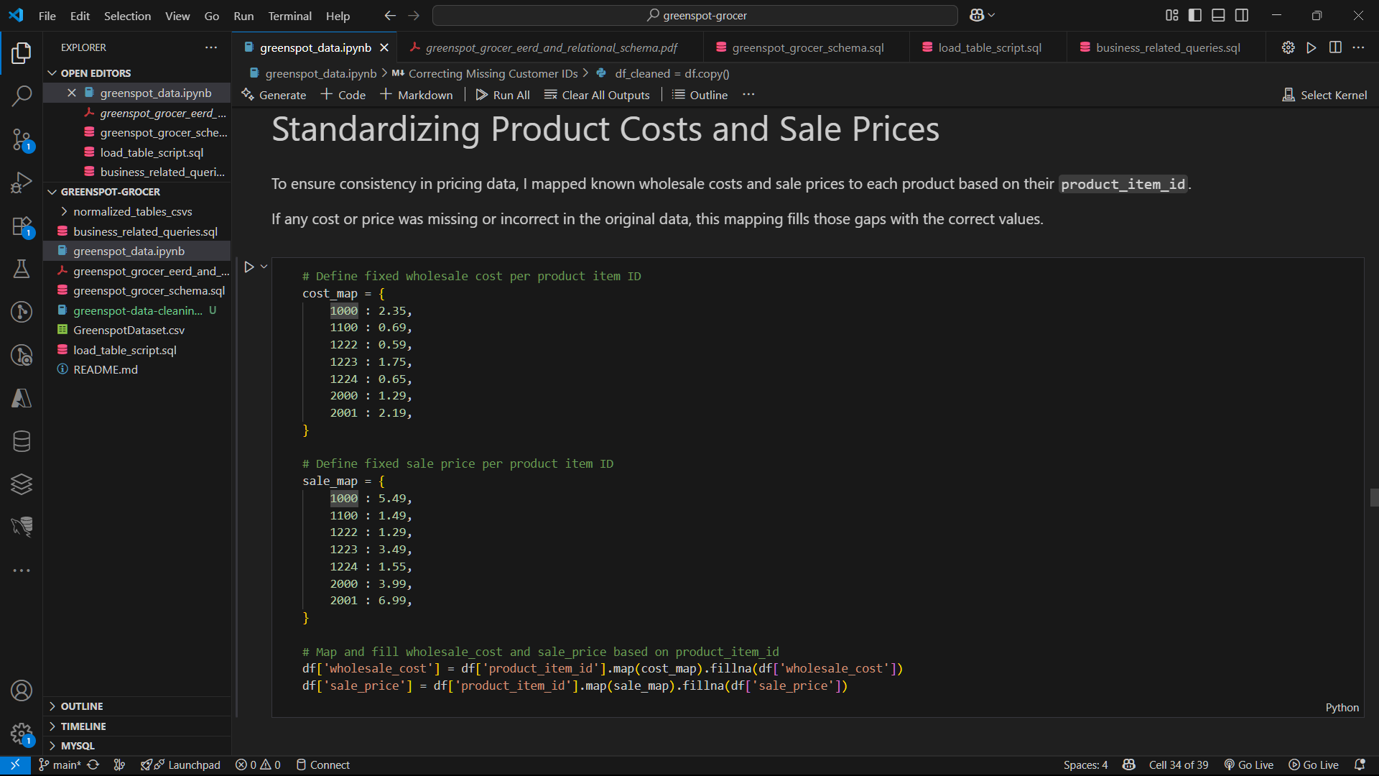
Task: Click the main* branch in status bar
Action: 60,765
